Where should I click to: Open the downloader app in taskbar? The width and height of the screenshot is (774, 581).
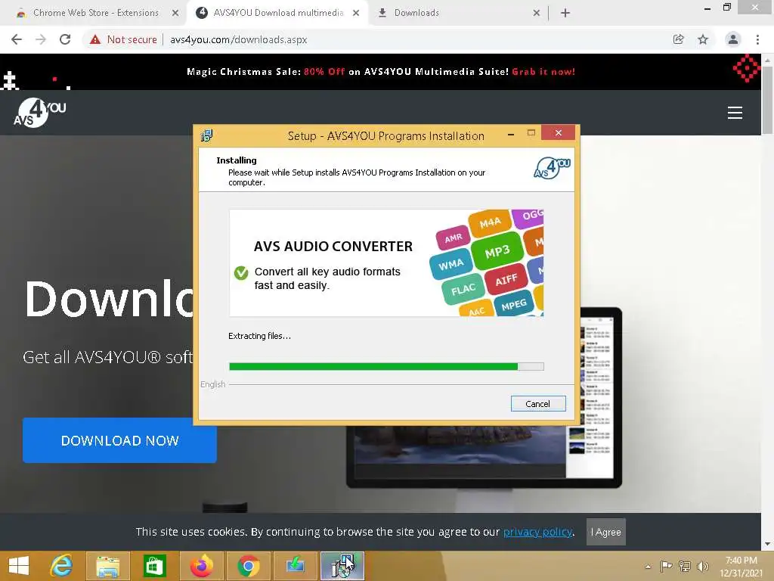[x=295, y=566]
